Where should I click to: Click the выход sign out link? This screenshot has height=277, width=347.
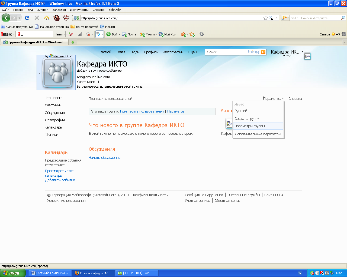coord(287,56)
